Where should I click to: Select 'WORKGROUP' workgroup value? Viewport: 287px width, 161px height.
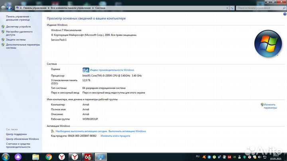90,119
